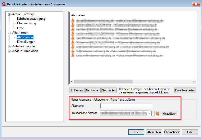The image size is (202, 139).
Task: Open Einstellungen under Aliasnamen
Action: (26, 42)
